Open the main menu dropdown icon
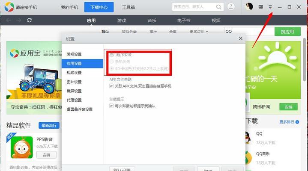Screen dimensions: 308x171 (270, 7)
